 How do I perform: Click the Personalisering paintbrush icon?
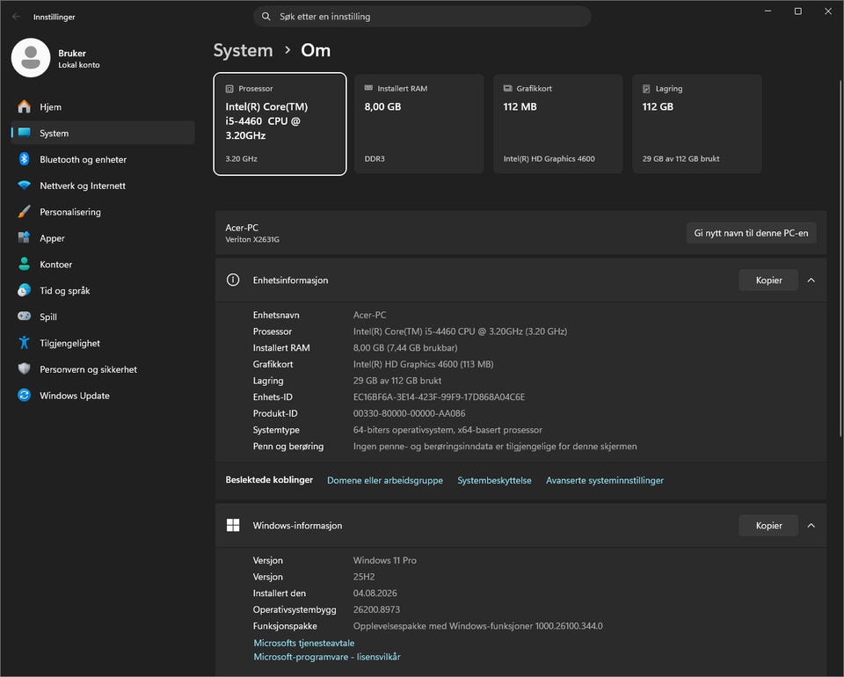24,212
